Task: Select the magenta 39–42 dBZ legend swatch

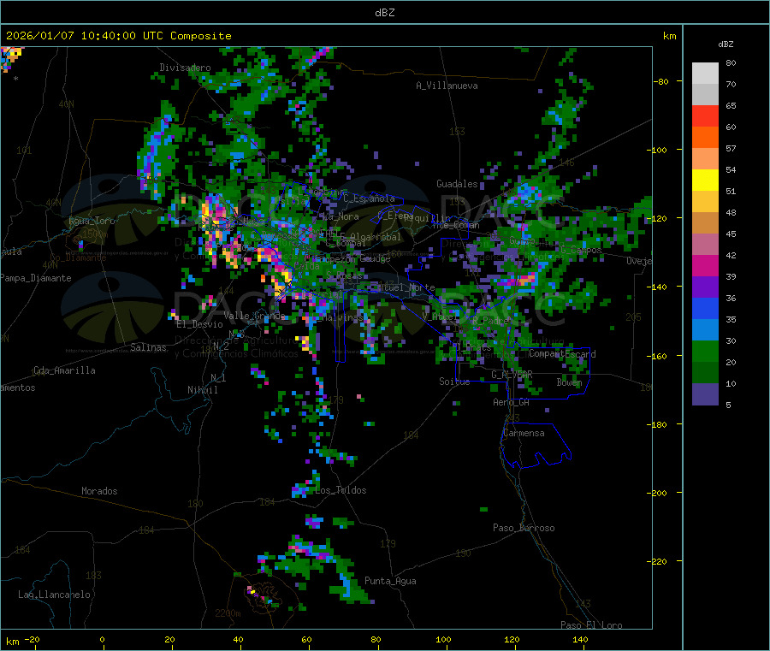Action: tap(705, 265)
